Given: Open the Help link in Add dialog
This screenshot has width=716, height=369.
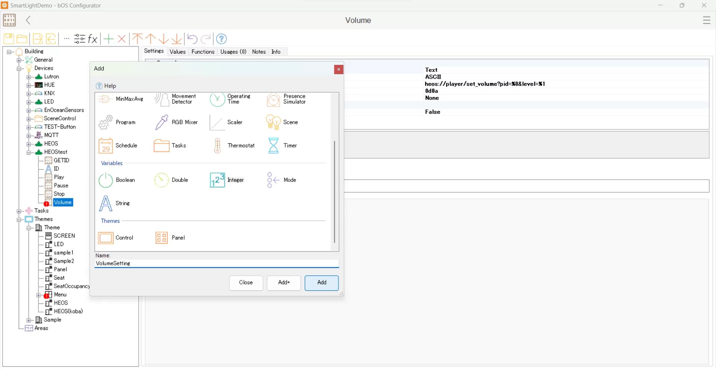Looking at the screenshot, I should pyautogui.click(x=106, y=86).
